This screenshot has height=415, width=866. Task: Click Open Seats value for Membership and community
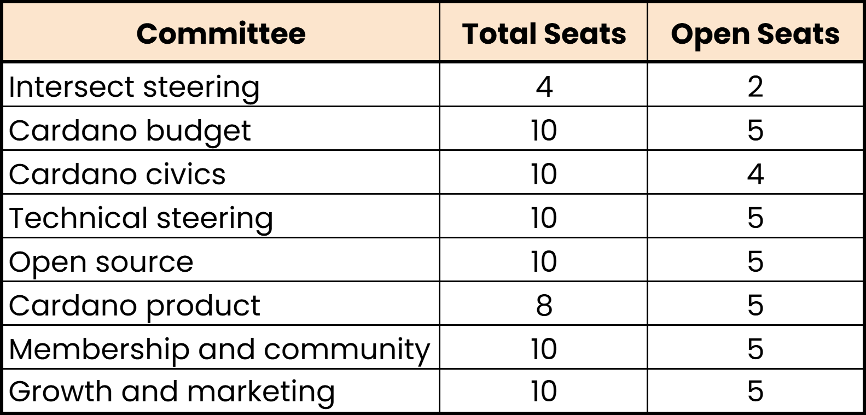pyautogui.click(x=755, y=349)
